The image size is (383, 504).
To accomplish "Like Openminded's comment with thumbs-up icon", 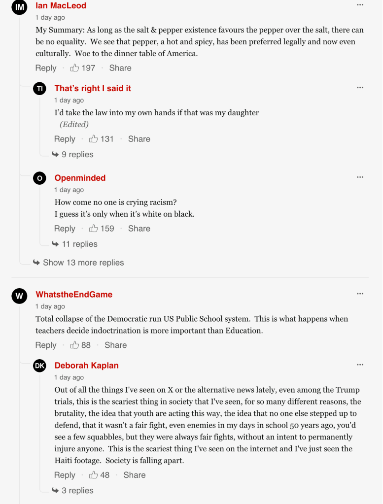I will click(94, 229).
